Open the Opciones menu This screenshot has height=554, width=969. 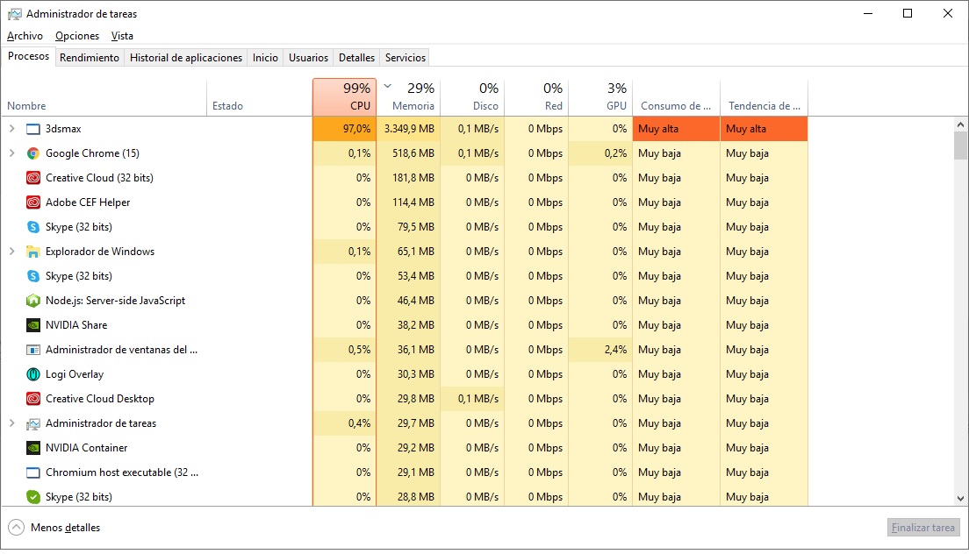(x=77, y=36)
